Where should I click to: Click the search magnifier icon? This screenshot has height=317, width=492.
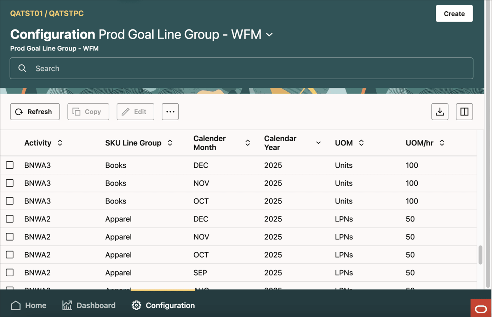coord(22,68)
